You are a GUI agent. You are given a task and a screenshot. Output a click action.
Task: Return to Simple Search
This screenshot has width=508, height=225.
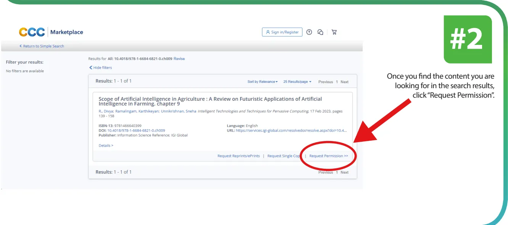tap(42, 46)
